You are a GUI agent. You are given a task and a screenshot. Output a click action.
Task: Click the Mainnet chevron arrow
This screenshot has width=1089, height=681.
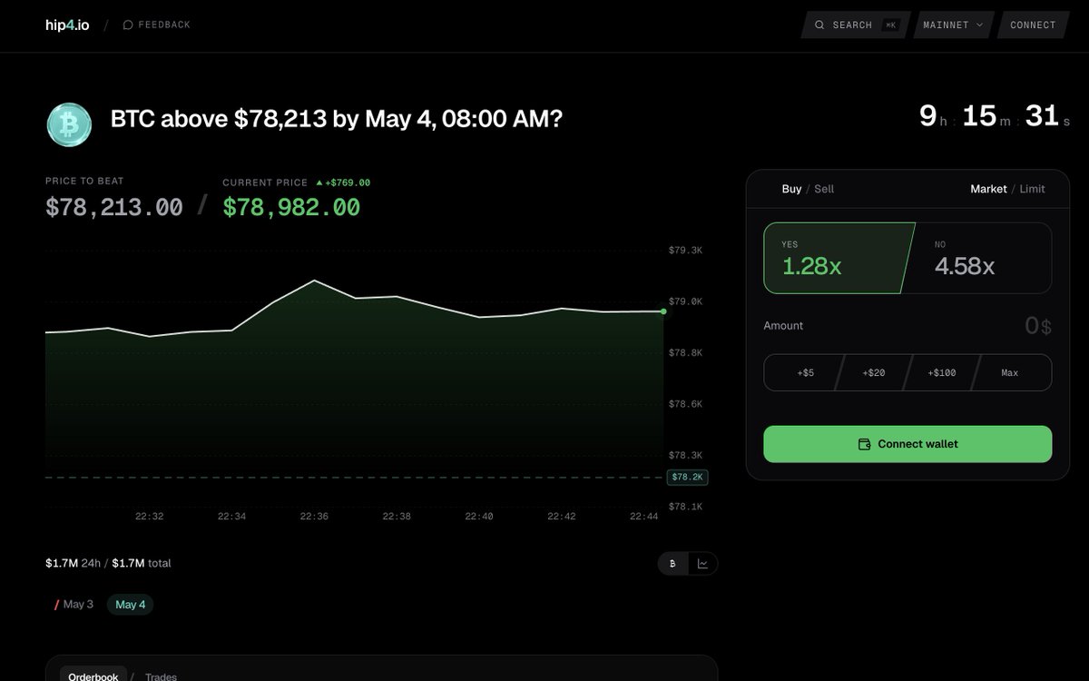click(x=980, y=25)
